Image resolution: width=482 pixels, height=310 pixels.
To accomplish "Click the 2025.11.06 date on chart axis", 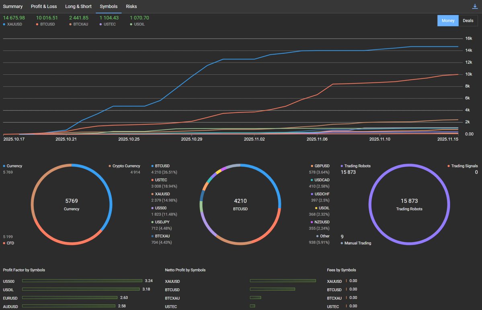I will click(x=317, y=139).
